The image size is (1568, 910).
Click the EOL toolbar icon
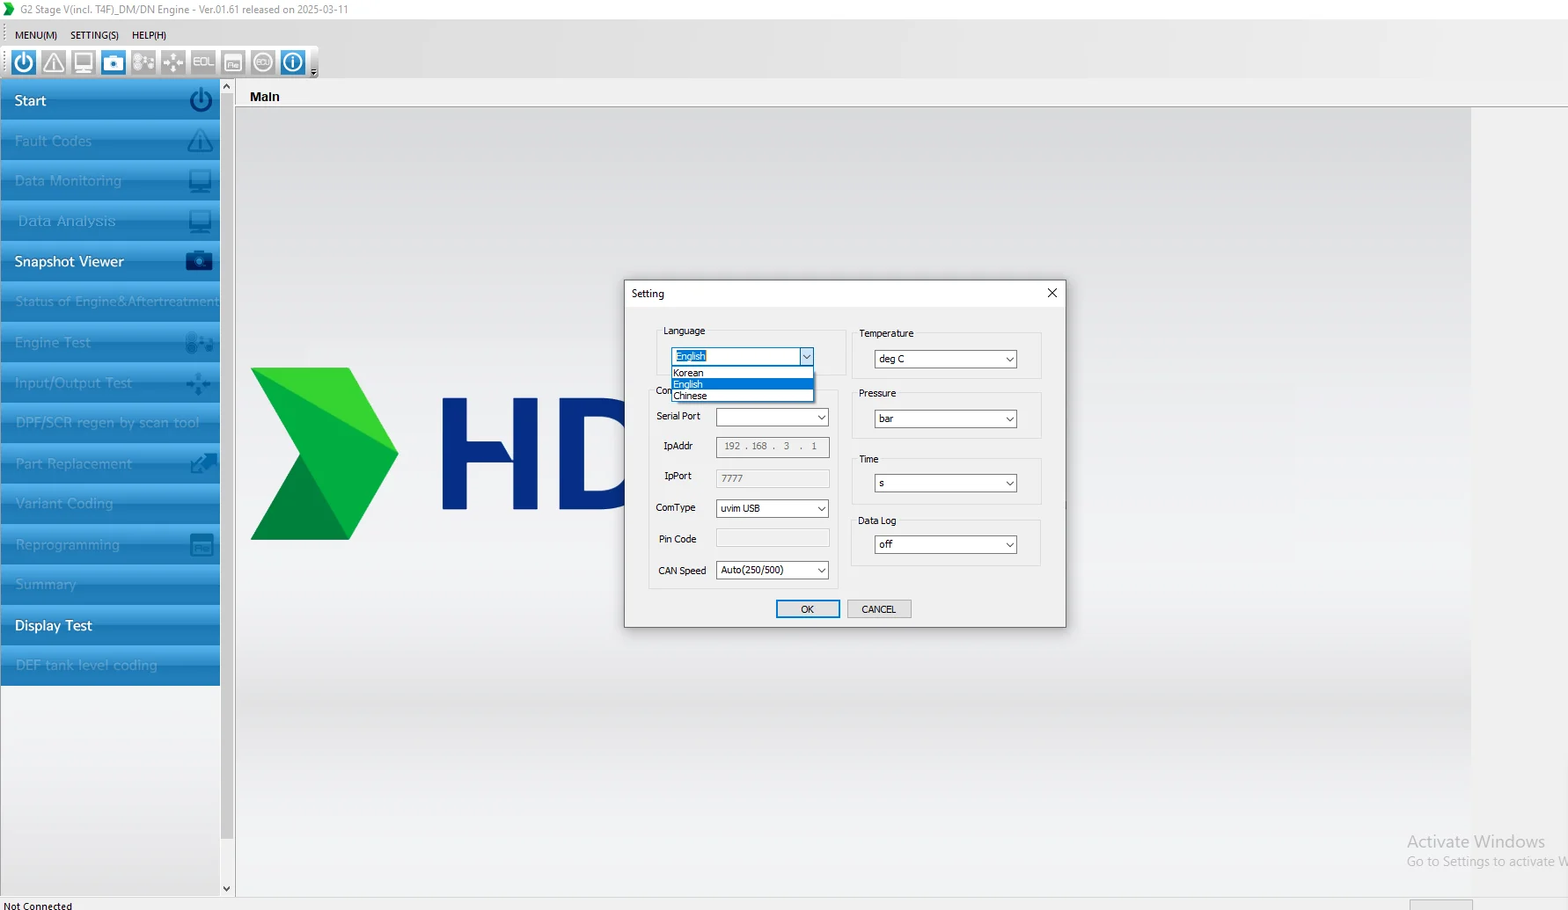203,62
